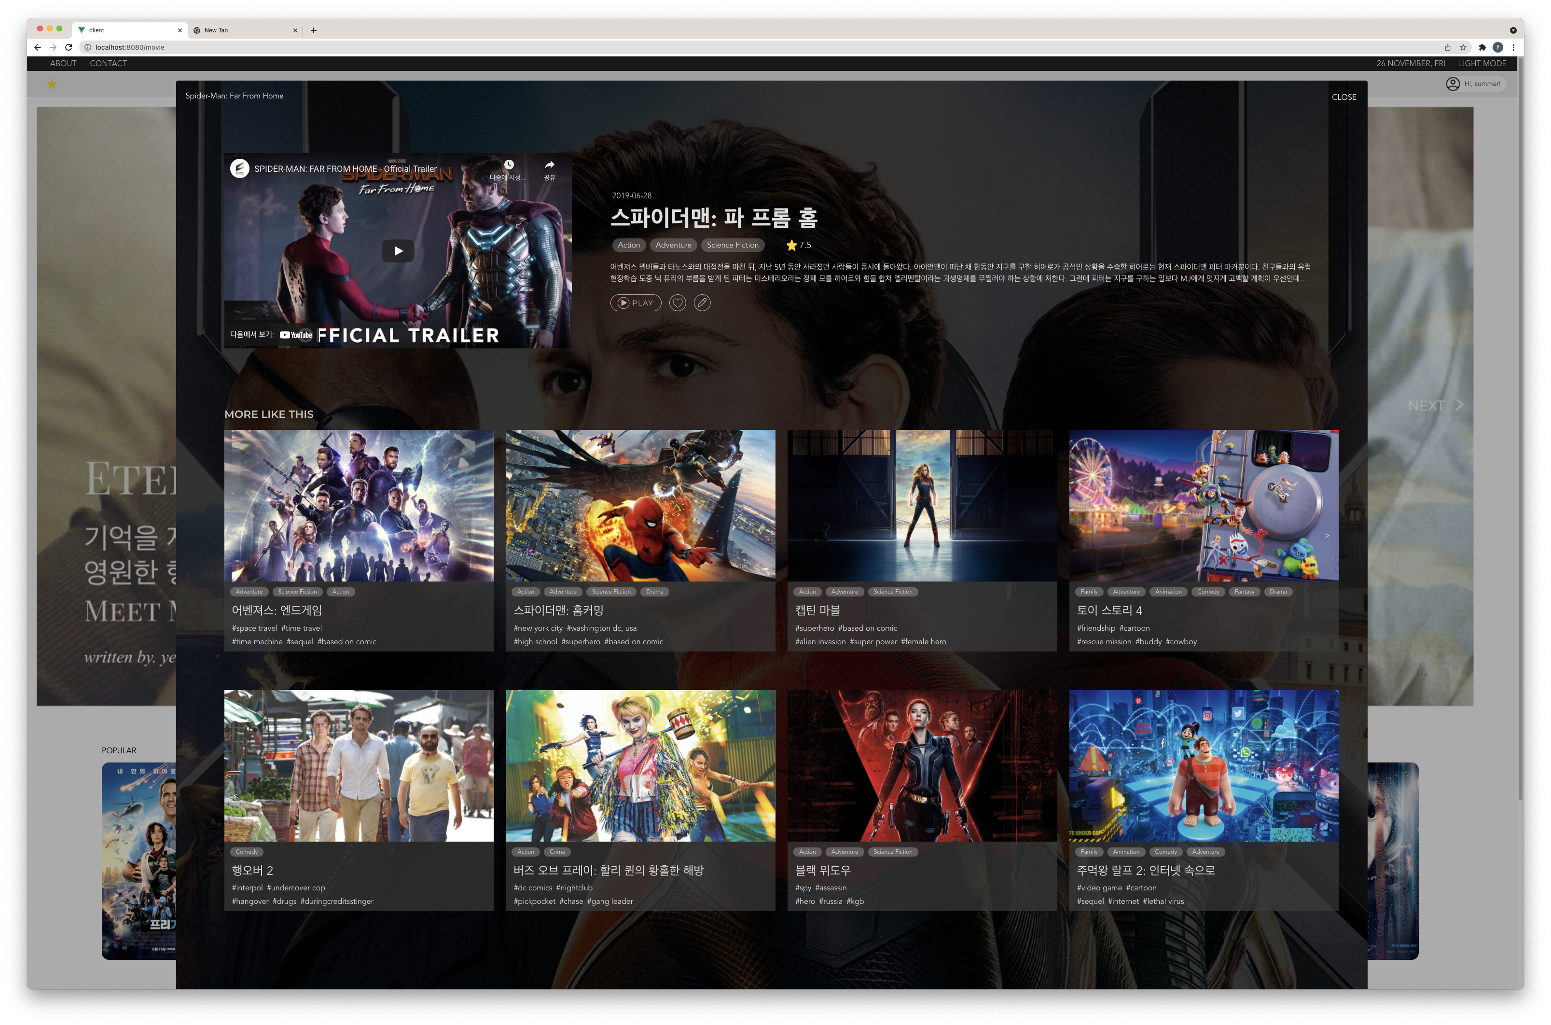
Task: Open a new browser tab with plus
Action: (x=314, y=30)
